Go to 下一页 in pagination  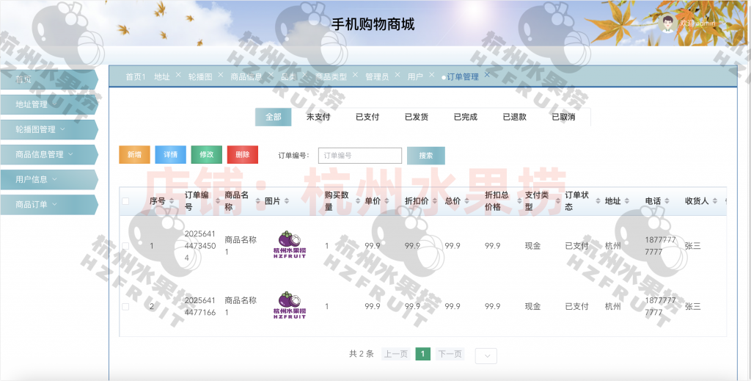(450, 354)
